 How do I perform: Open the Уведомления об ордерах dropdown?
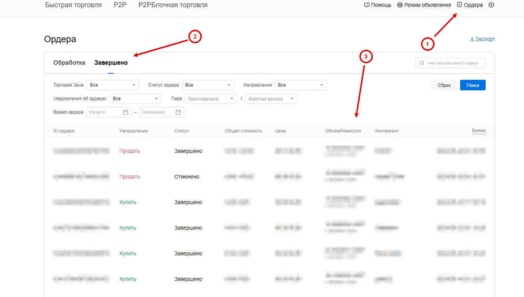point(136,99)
